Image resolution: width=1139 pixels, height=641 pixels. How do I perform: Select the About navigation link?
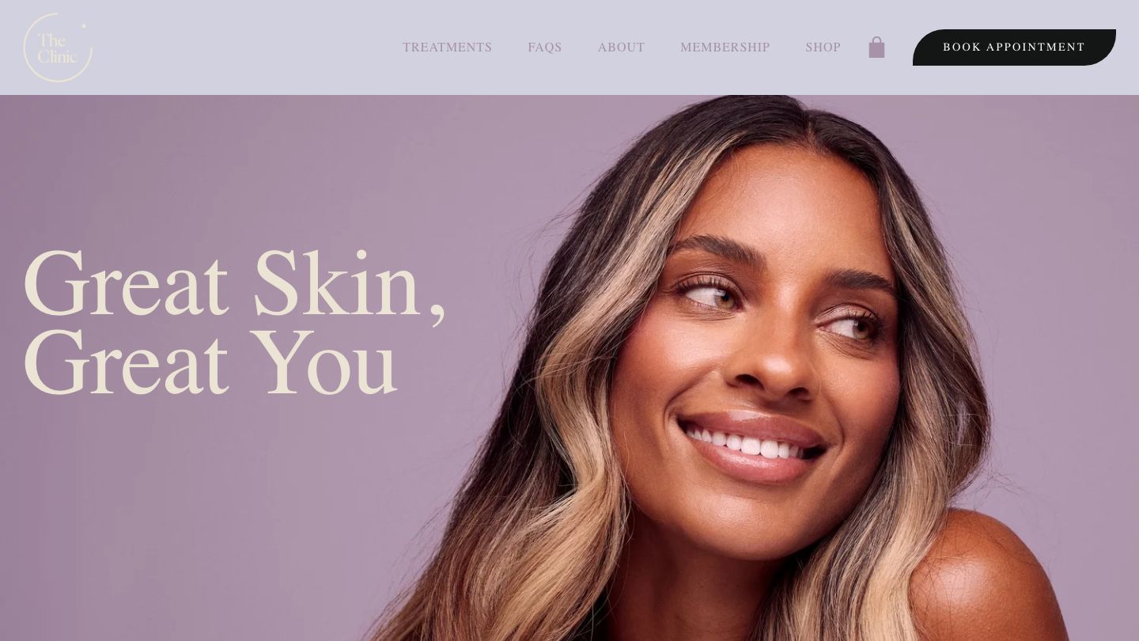(x=621, y=47)
